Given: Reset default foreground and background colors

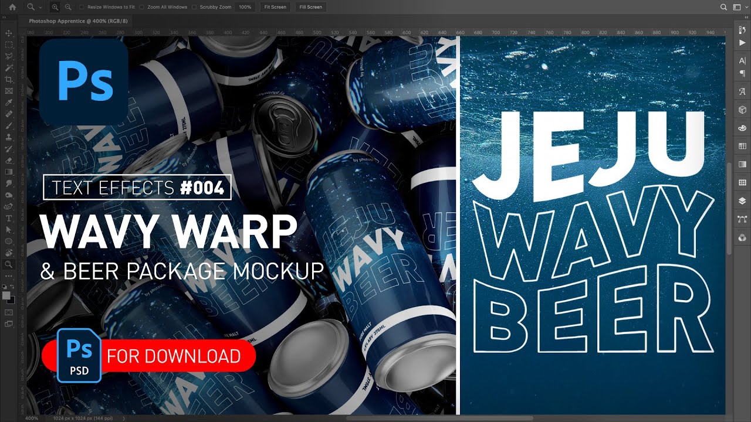Looking at the screenshot, I should pyautogui.click(x=5, y=287).
